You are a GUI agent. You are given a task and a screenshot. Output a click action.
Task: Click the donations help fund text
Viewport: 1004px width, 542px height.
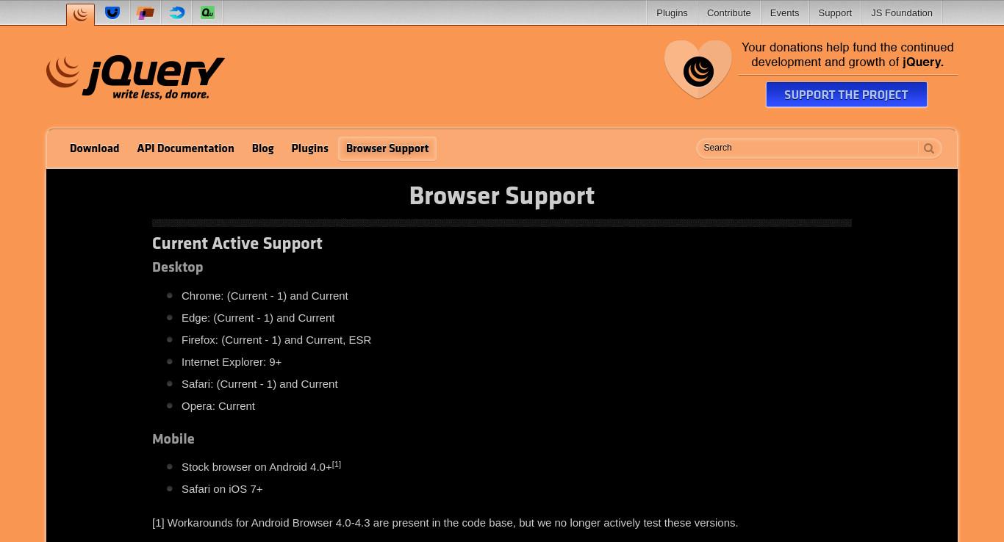(x=847, y=55)
